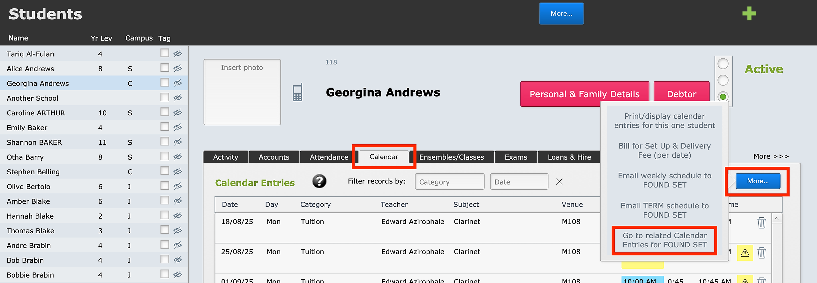Click the eye-slash icon for Andre Brabin
The height and width of the screenshot is (283, 817).
click(x=178, y=245)
